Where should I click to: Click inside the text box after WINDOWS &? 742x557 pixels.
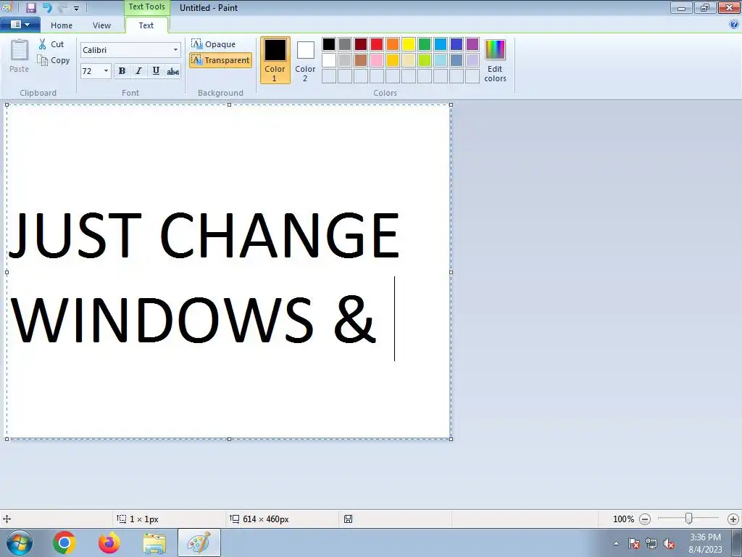click(395, 318)
